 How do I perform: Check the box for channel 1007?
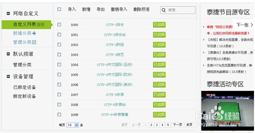click(59, 95)
